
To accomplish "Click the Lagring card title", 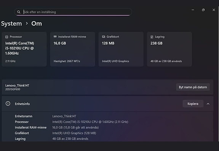I will [160, 37].
